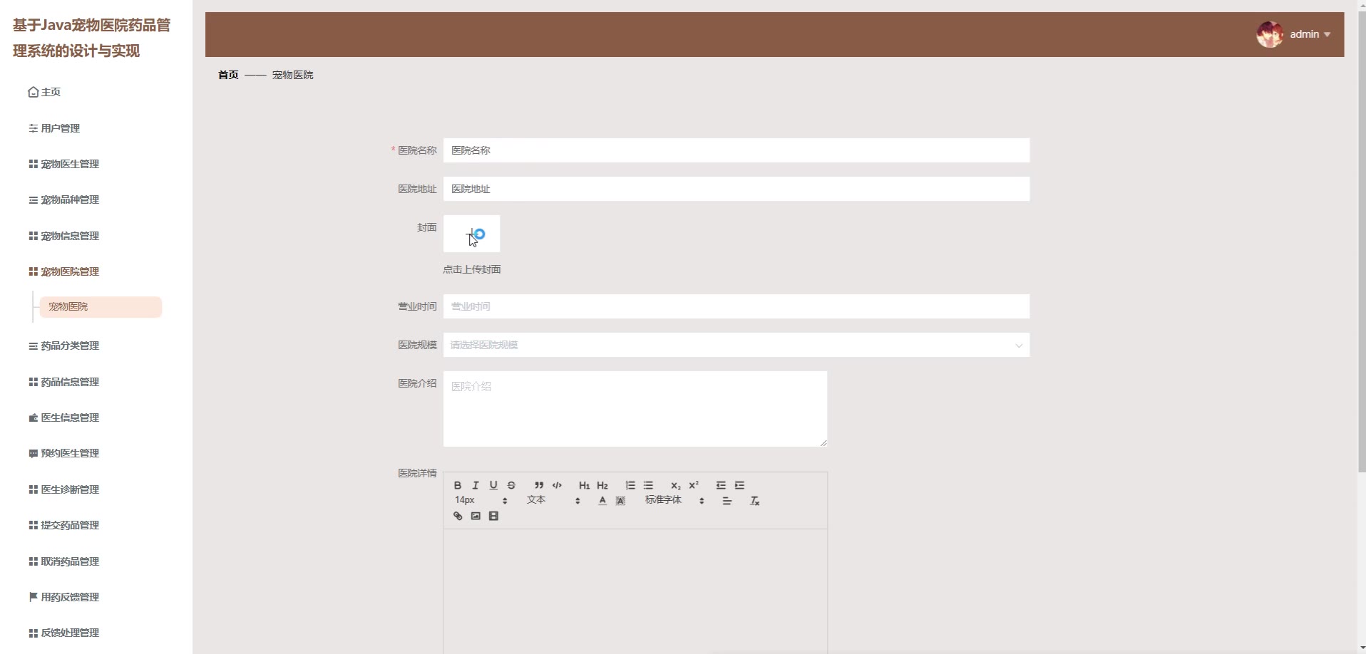Click the home icon beside 主页
The image size is (1366, 654).
click(33, 92)
